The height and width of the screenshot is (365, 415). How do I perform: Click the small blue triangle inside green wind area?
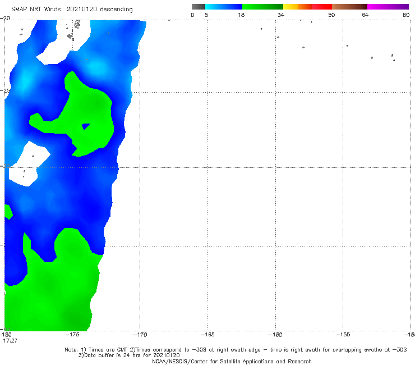pyautogui.click(x=85, y=126)
